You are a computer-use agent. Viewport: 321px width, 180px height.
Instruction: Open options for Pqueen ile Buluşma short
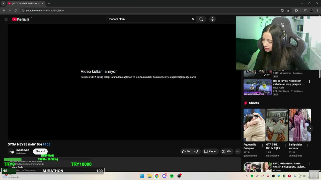tap(263, 146)
